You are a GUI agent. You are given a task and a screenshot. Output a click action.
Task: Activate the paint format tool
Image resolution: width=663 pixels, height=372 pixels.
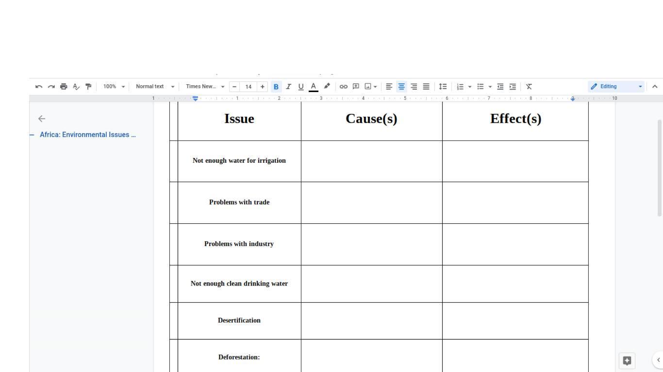(88, 87)
